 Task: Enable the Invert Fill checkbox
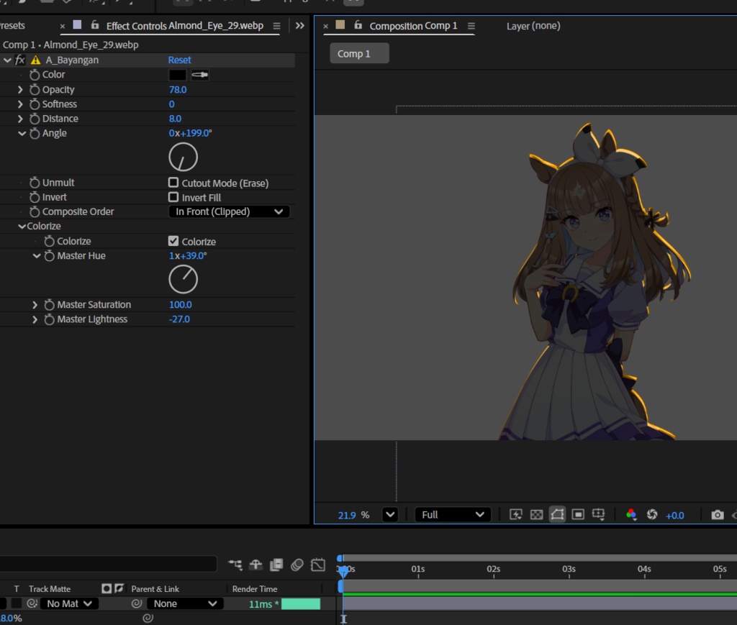(x=173, y=197)
